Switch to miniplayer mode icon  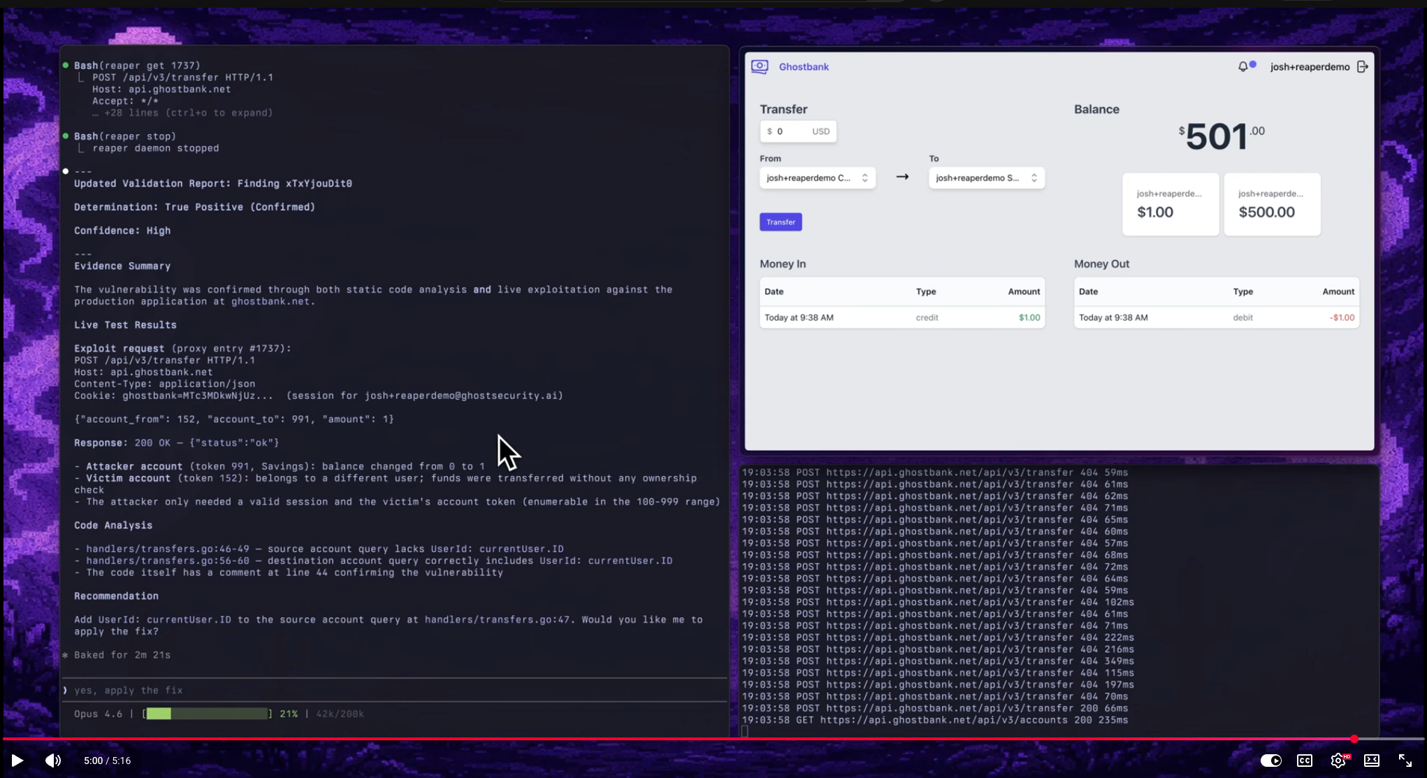[x=1371, y=761]
